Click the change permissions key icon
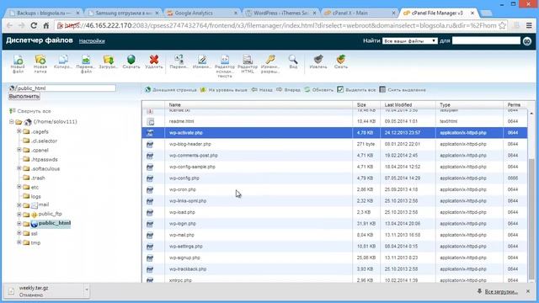 [270, 64]
